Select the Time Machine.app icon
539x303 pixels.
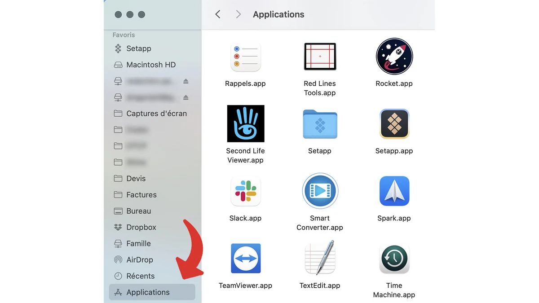394,259
